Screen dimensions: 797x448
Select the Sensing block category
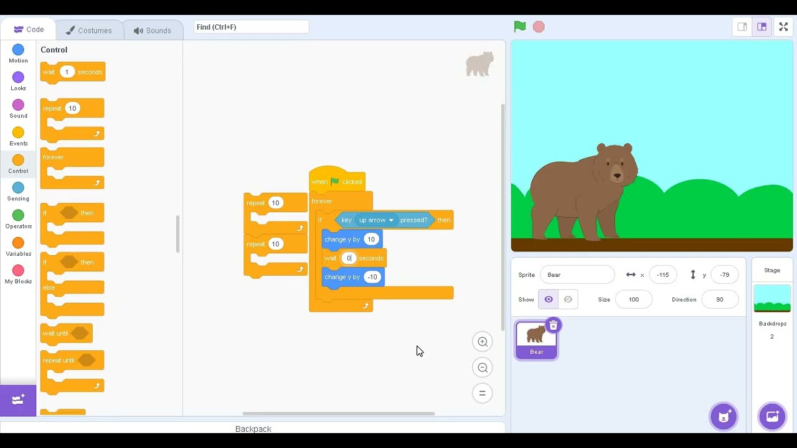[18, 192]
